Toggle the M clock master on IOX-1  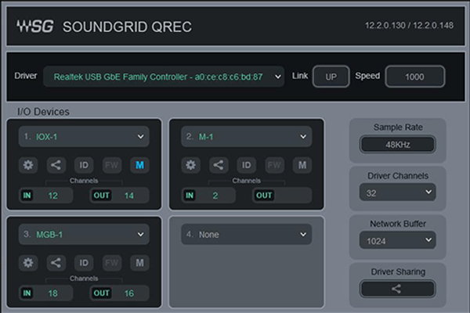click(x=139, y=165)
